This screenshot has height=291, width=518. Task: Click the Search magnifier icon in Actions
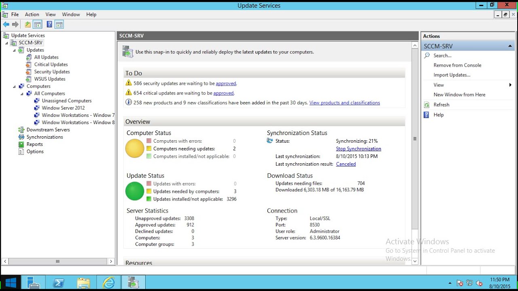point(427,56)
